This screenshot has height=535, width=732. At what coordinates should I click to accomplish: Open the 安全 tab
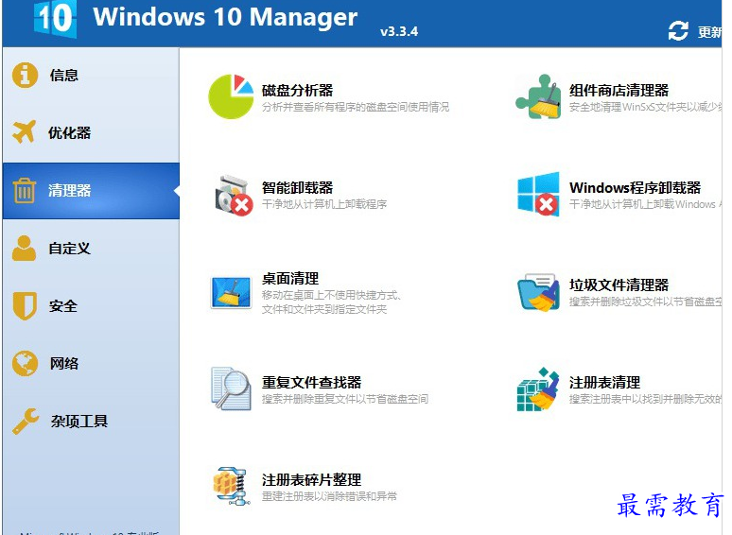(x=91, y=306)
